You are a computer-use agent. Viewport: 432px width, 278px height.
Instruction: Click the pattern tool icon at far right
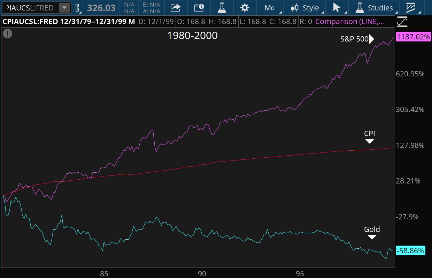click(x=411, y=8)
